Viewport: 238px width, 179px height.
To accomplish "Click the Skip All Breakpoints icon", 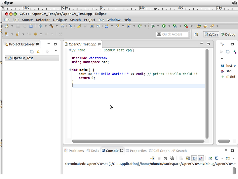I will 71,26.
